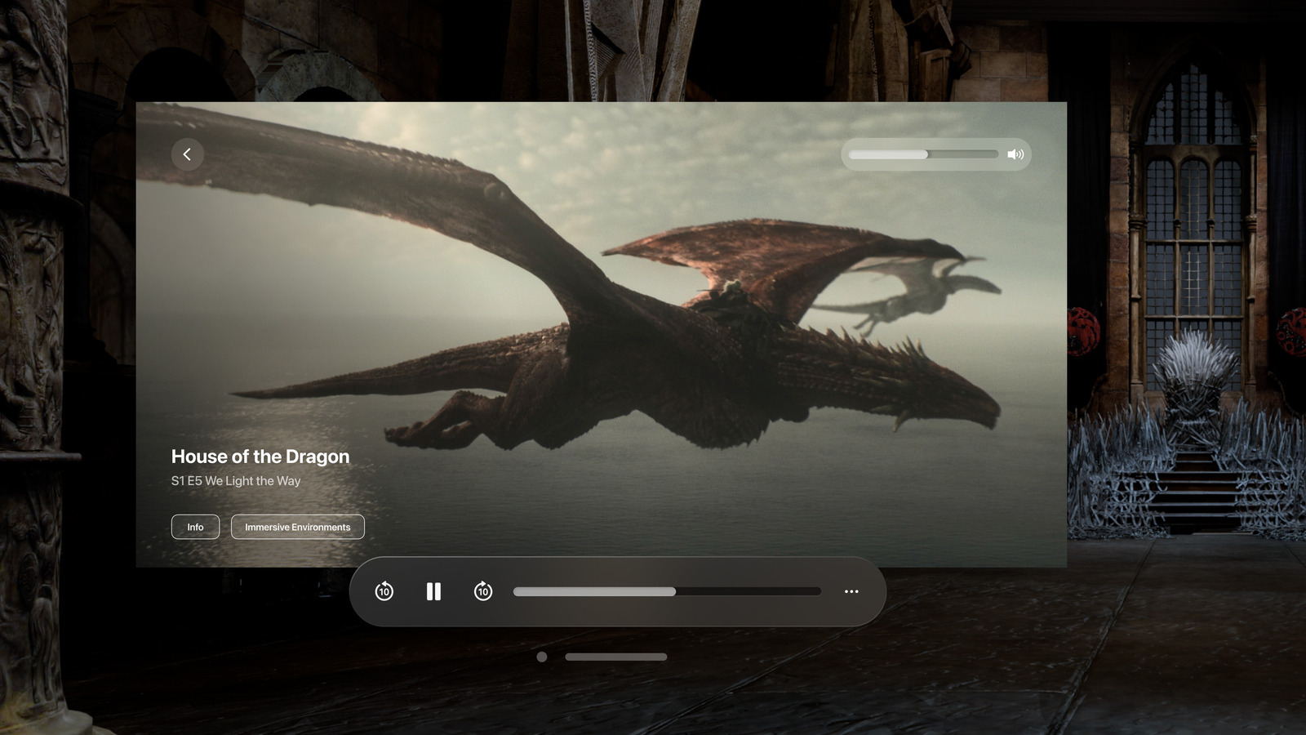
Task: Open the Info panel for this episode
Action: (x=195, y=527)
